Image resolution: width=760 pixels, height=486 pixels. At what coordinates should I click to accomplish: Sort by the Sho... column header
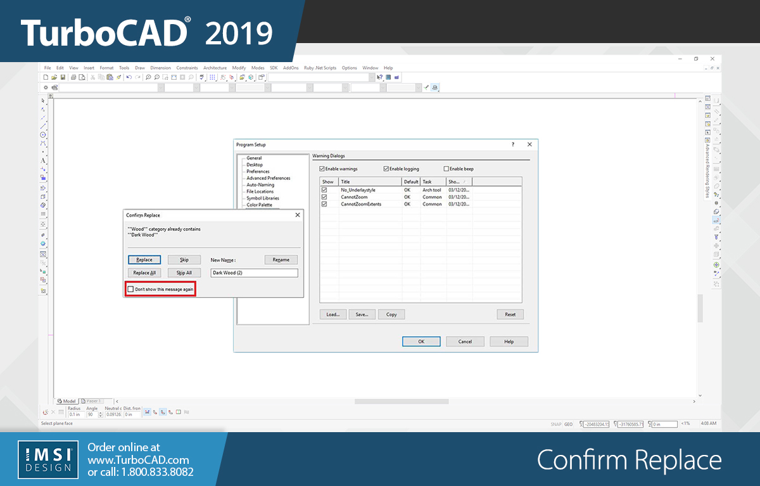click(459, 182)
